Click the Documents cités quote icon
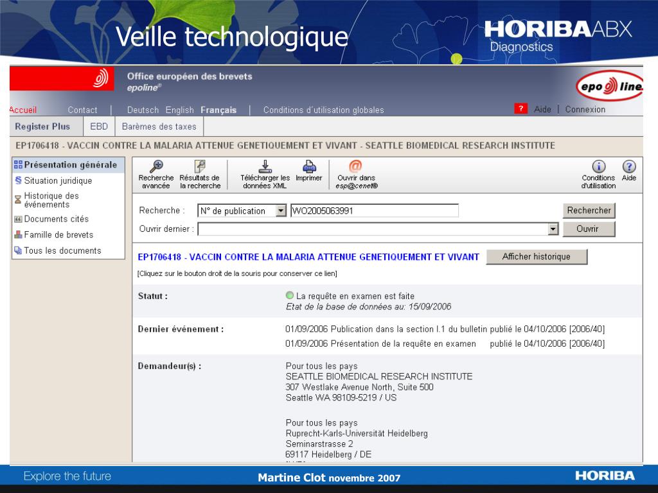Viewport: 658px width, 493px height. (18, 219)
